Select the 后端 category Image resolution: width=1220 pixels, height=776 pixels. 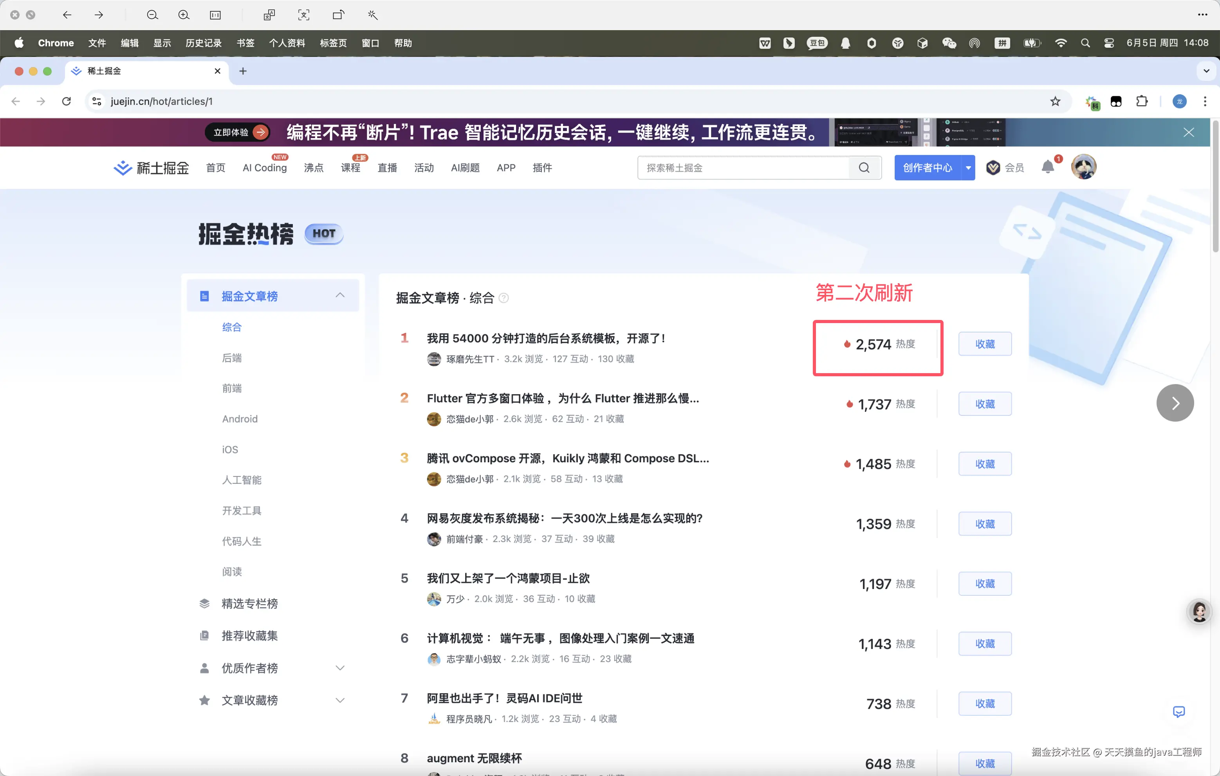pos(231,358)
